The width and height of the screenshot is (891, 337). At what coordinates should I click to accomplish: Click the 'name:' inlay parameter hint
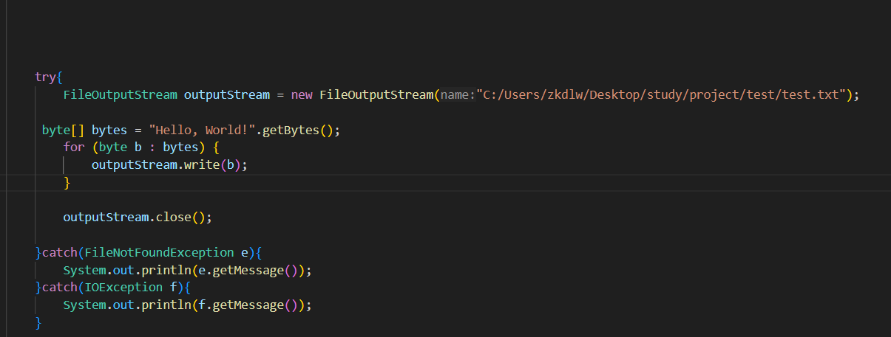[x=458, y=94]
